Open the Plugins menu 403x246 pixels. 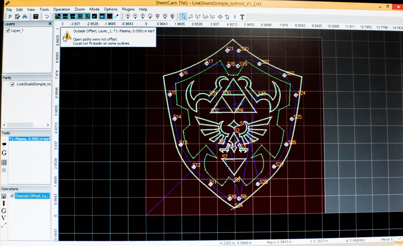click(128, 9)
